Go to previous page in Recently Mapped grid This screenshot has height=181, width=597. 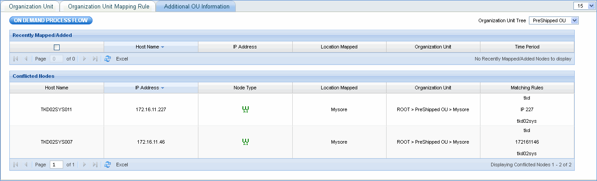[x=26, y=59]
